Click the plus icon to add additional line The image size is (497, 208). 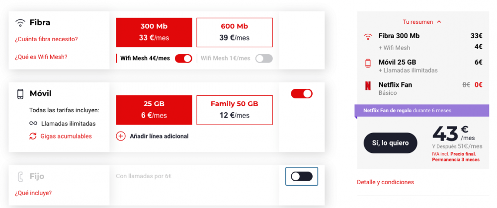coord(121,136)
